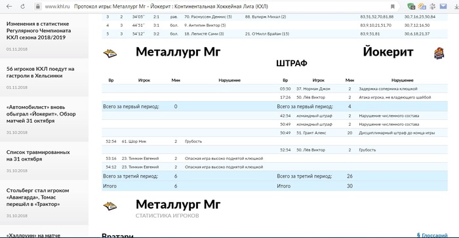Bookmark the page with flag icon
459x238 pixels.
click(x=393, y=7)
